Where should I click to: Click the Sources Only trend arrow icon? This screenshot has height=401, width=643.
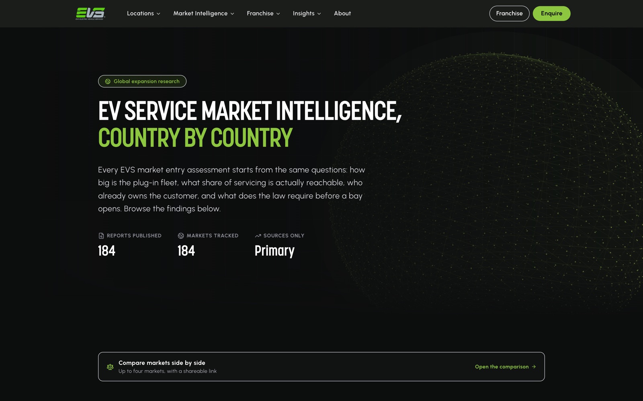[x=258, y=236]
